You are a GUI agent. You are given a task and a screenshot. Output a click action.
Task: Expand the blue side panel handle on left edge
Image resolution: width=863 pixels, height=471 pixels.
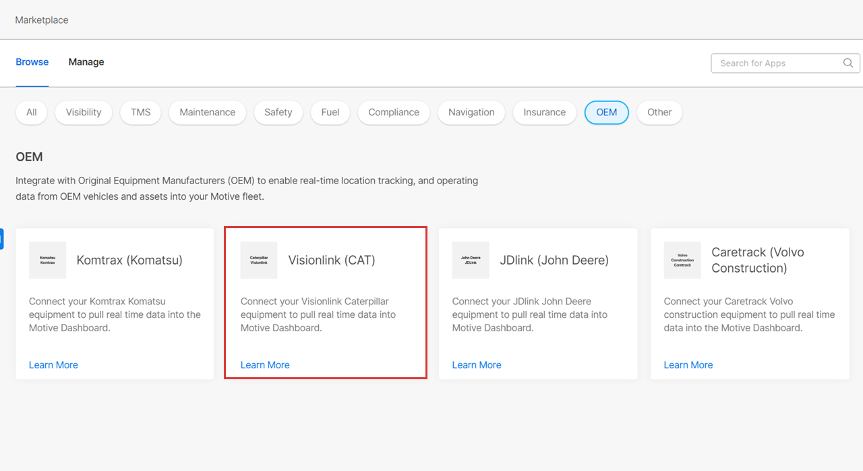(2, 238)
